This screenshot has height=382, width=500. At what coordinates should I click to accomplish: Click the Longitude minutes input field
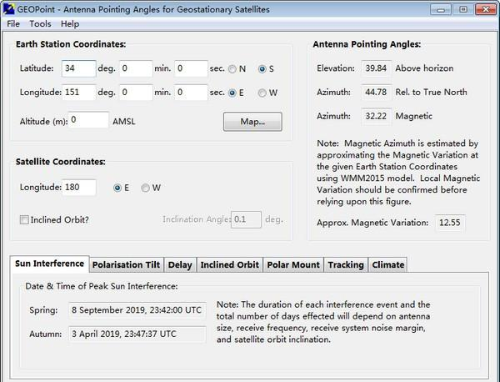click(x=136, y=93)
